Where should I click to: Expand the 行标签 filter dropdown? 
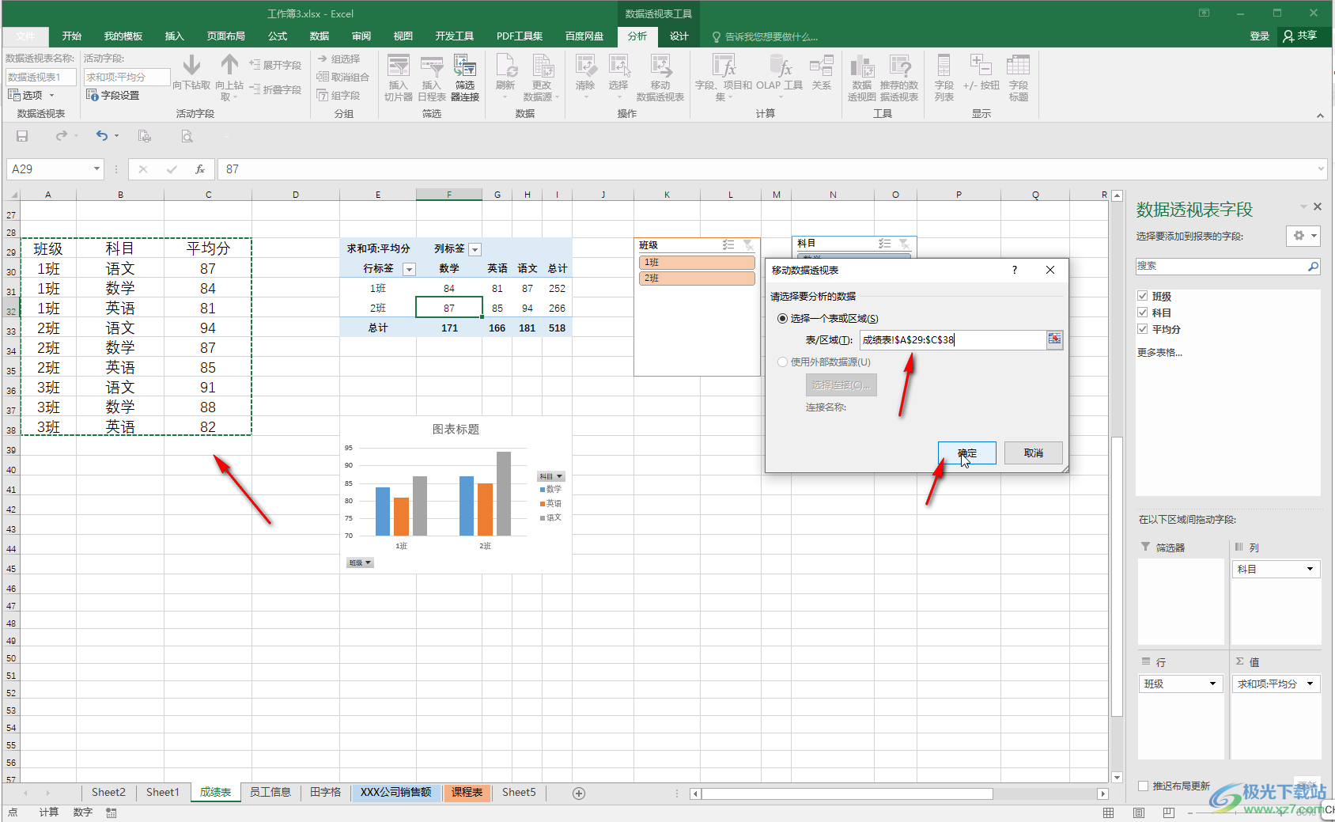409,269
